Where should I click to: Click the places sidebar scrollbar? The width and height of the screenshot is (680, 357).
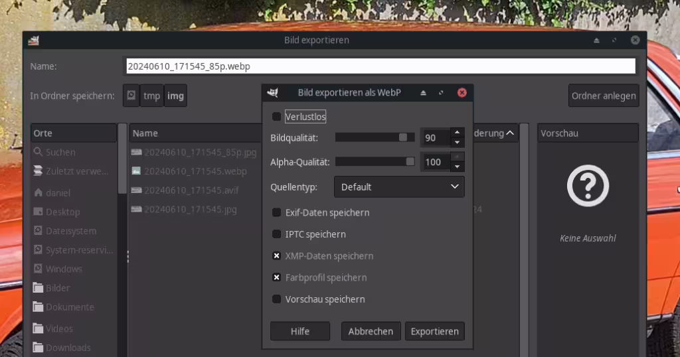click(122, 159)
